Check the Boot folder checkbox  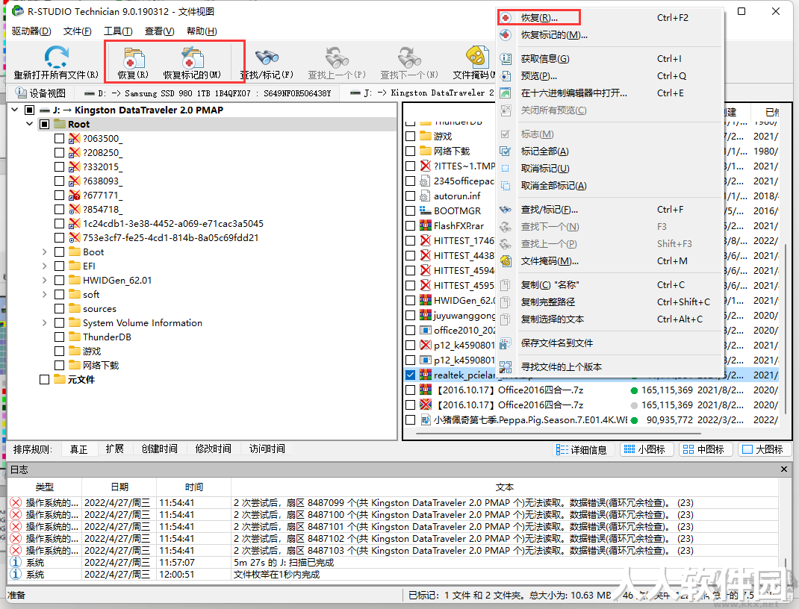[x=59, y=252]
